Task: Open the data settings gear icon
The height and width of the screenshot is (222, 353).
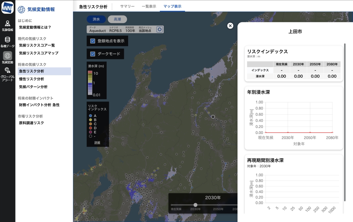Action: click(x=159, y=29)
